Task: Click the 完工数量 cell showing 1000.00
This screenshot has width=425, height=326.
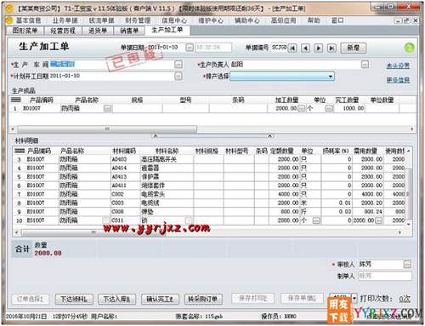Action: (x=349, y=108)
